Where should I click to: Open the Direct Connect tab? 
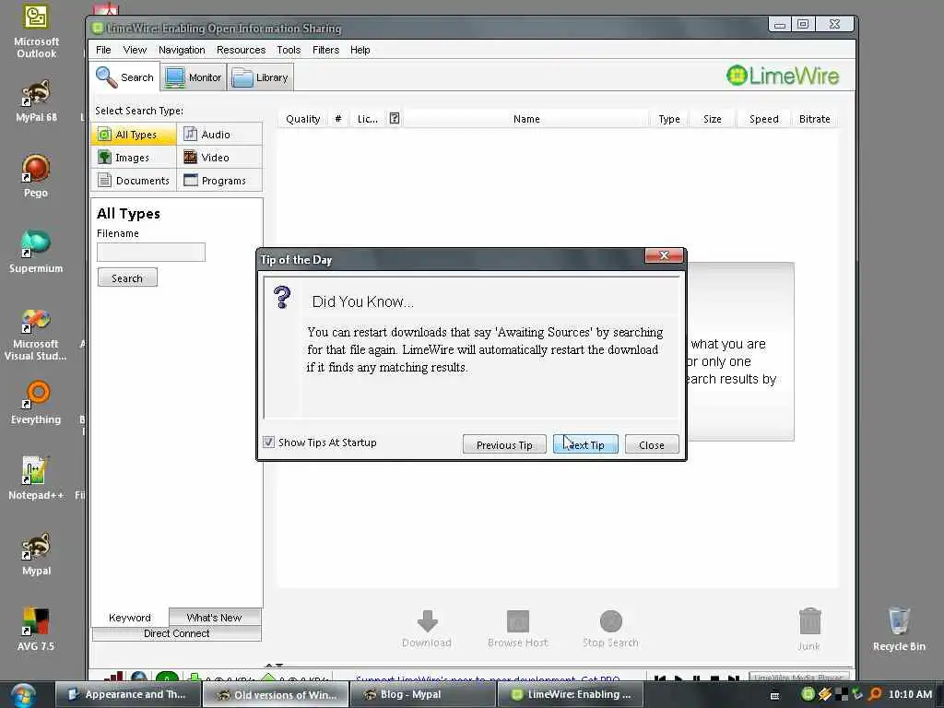[x=176, y=633]
